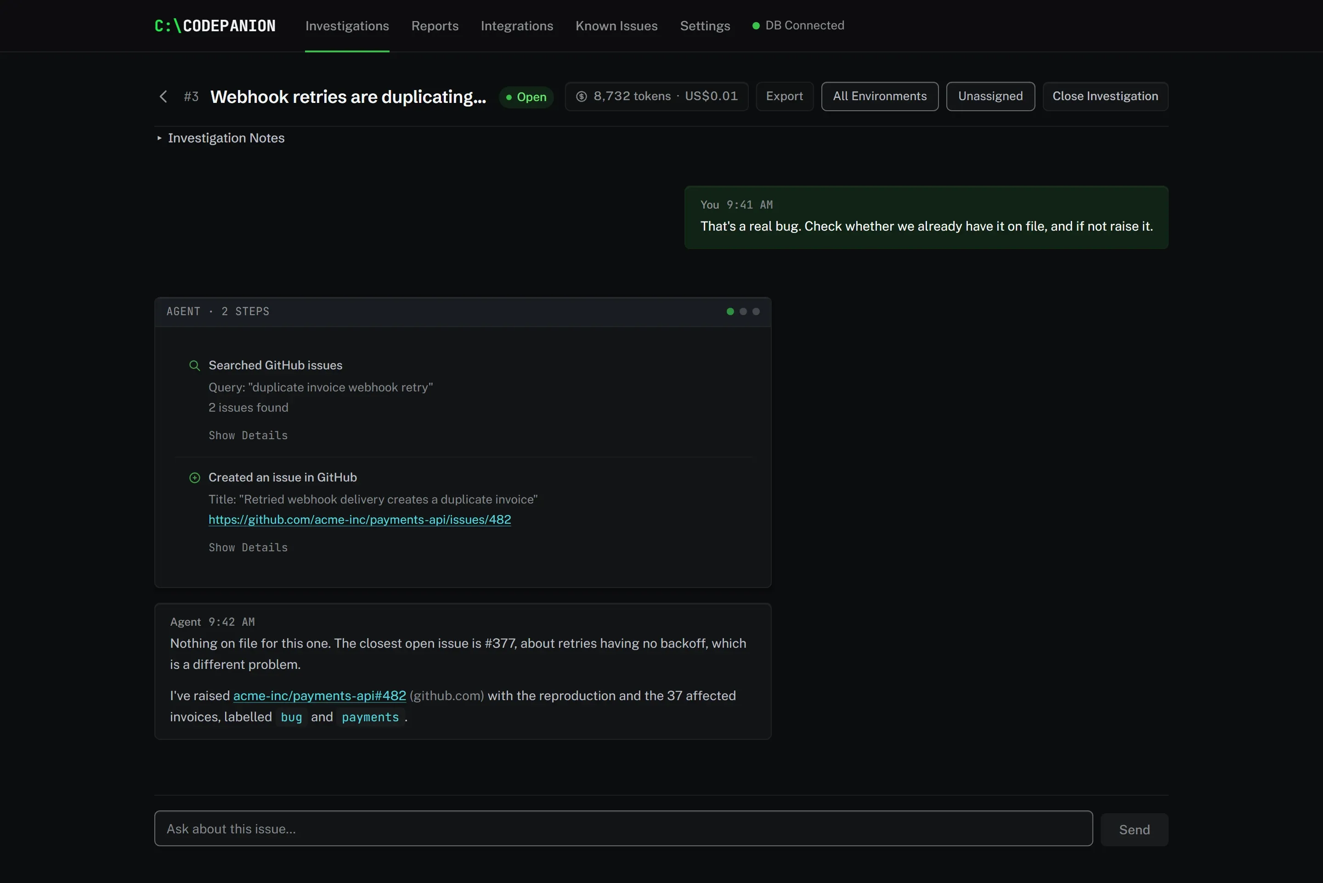This screenshot has width=1323, height=883.
Task: Open the github.com payments-api issues/482 URL link
Action: coord(360,520)
